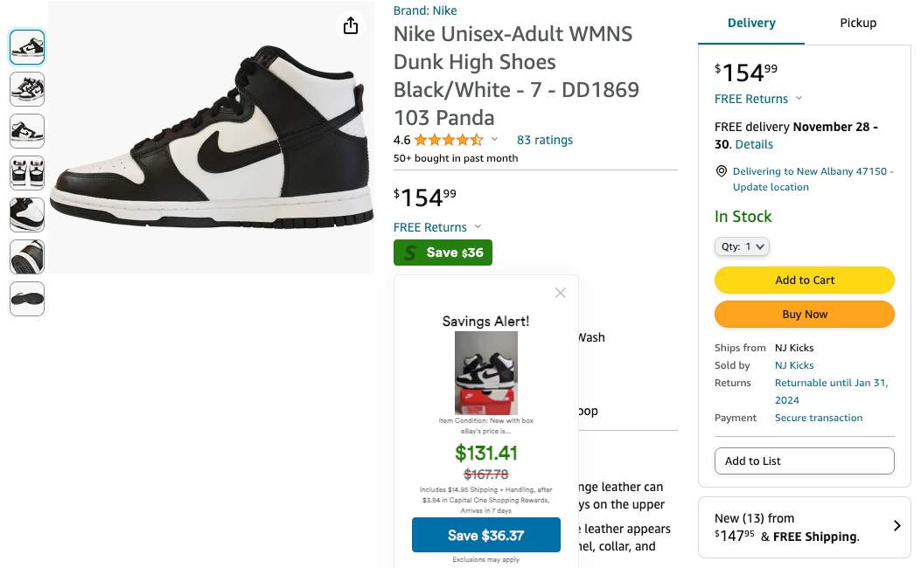Click the location pin icon near delivery address
The width and height of the screenshot is (921, 568).
tap(722, 171)
